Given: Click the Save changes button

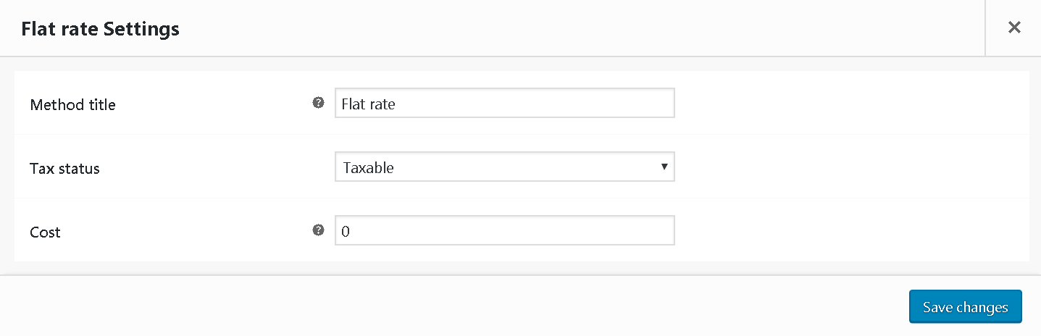Looking at the screenshot, I should coord(965,307).
